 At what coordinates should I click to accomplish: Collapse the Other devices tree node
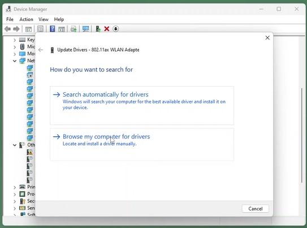15,145
